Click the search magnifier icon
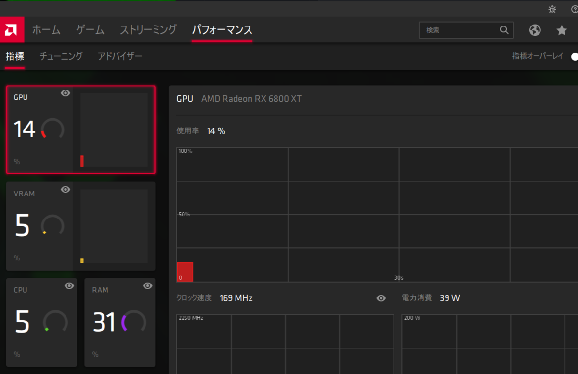This screenshot has height=374, width=578. coord(504,30)
